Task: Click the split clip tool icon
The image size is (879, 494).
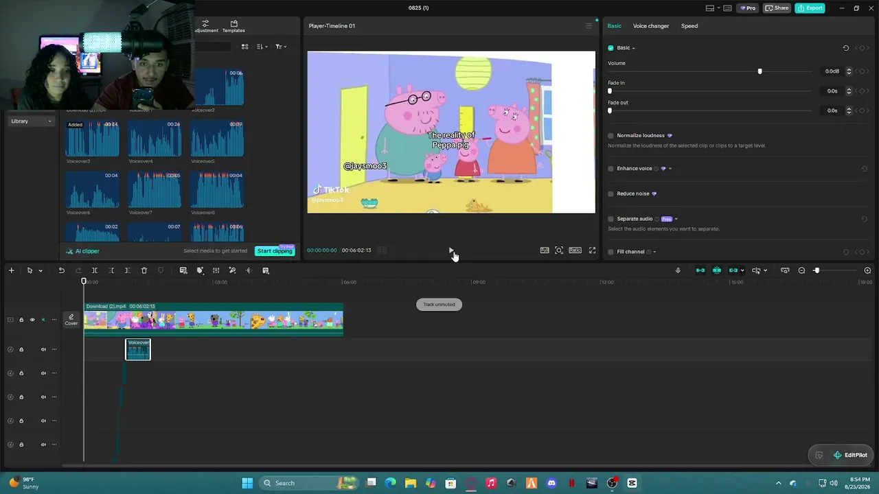Action: (95, 270)
